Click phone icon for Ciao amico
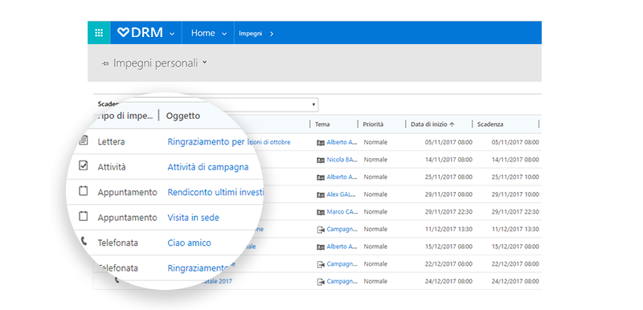643x310 pixels. point(84,241)
